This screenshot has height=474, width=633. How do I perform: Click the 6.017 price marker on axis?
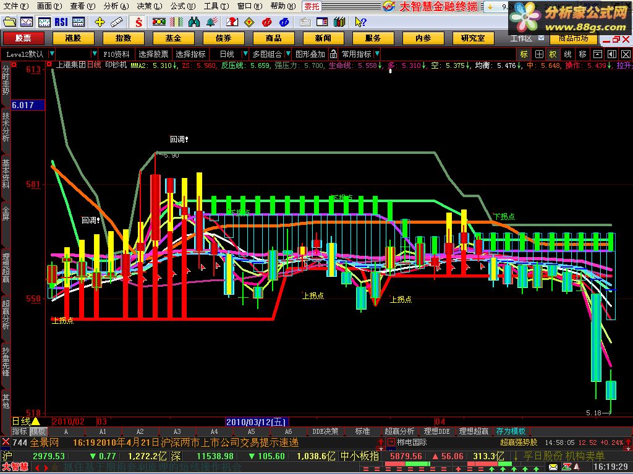(x=28, y=105)
